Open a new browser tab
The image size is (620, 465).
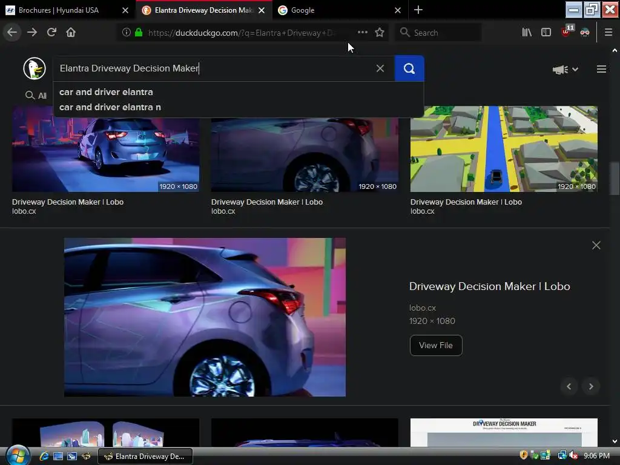[418, 10]
